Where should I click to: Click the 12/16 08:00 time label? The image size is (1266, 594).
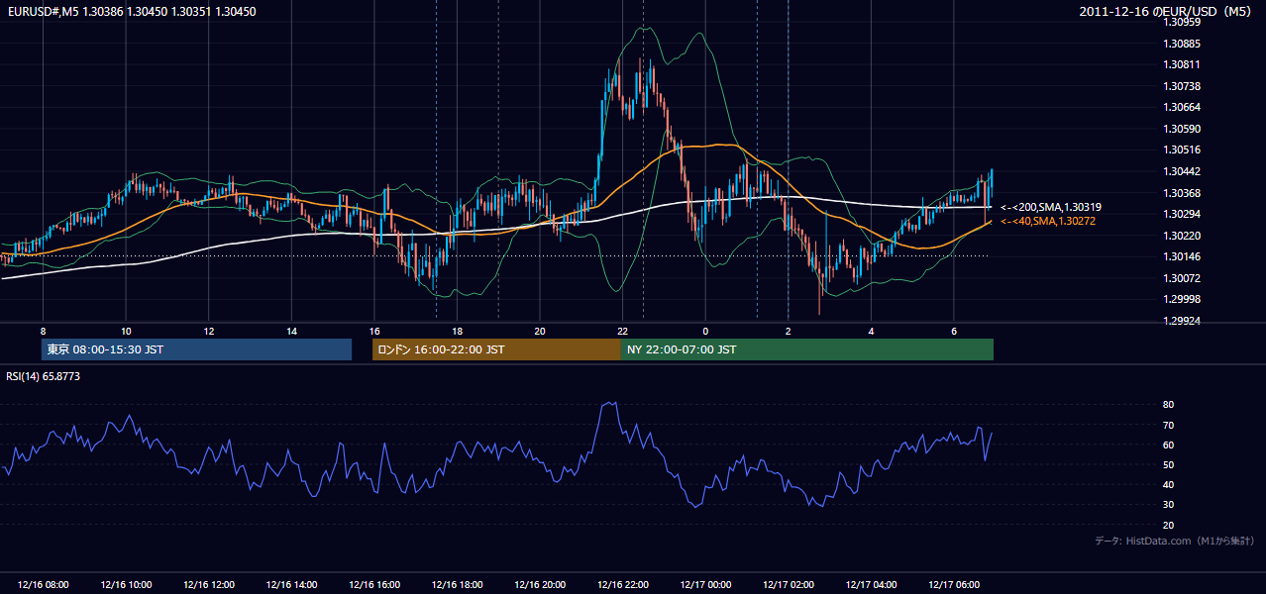pyautogui.click(x=43, y=585)
